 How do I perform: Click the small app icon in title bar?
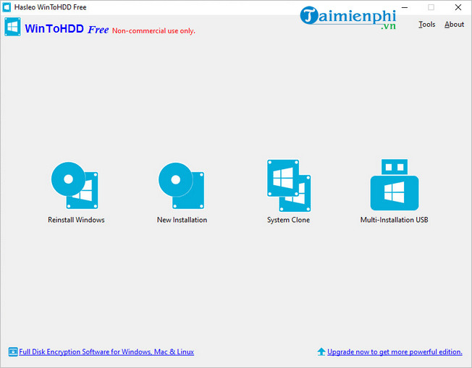[x=7, y=7]
